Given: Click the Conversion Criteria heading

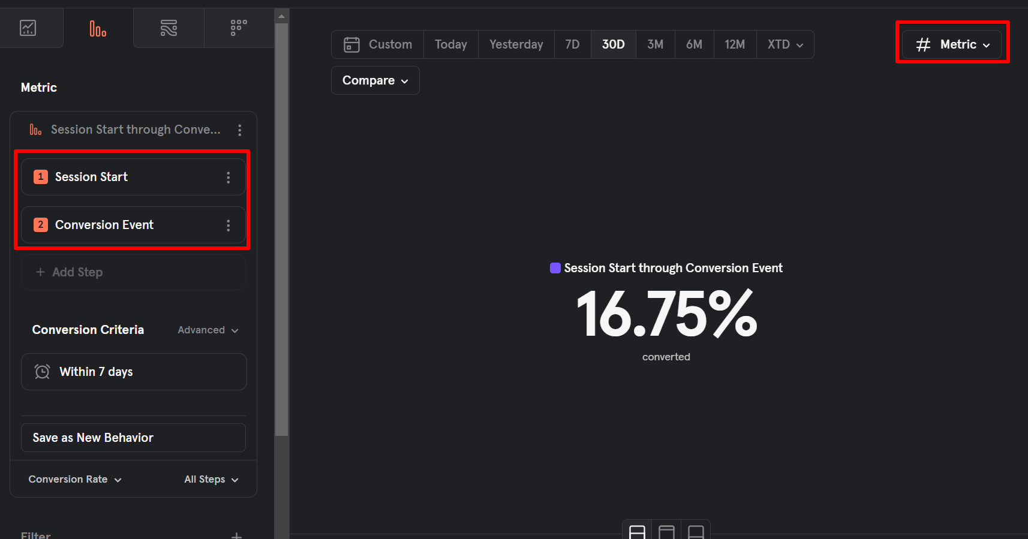Looking at the screenshot, I should pyautogui.click(x=88, y=330).
